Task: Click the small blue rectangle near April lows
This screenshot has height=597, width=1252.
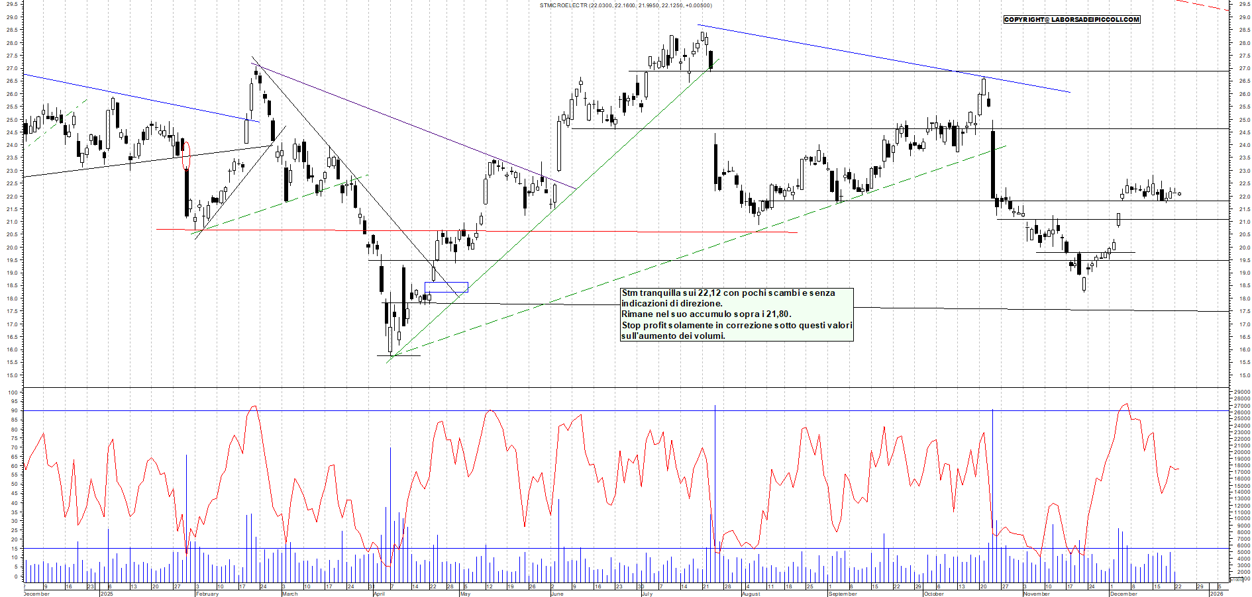Action: point(446,287)
